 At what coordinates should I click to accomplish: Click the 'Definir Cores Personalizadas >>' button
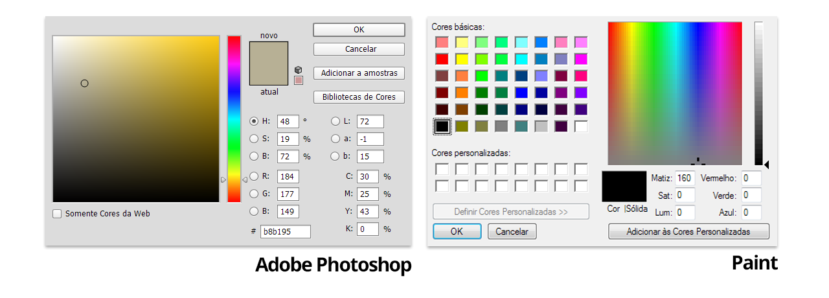(x=511, y=212)
